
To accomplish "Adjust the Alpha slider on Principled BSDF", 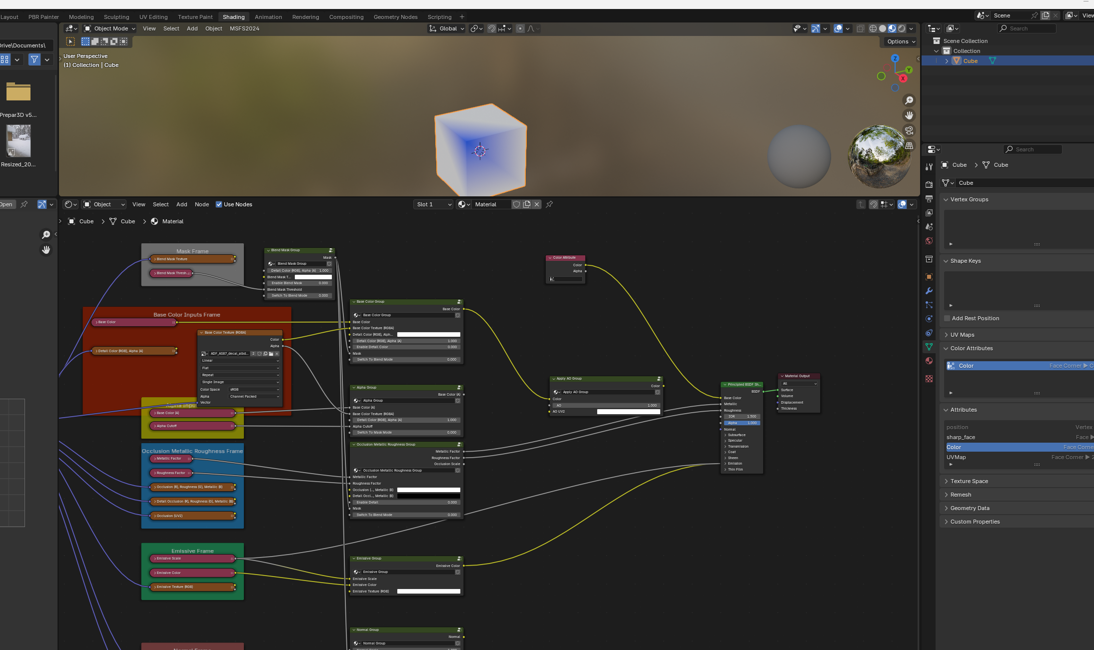I will coord(742,423).
